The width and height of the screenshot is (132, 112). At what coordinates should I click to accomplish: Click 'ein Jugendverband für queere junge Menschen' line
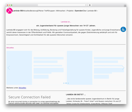click(x=66, y=26)
